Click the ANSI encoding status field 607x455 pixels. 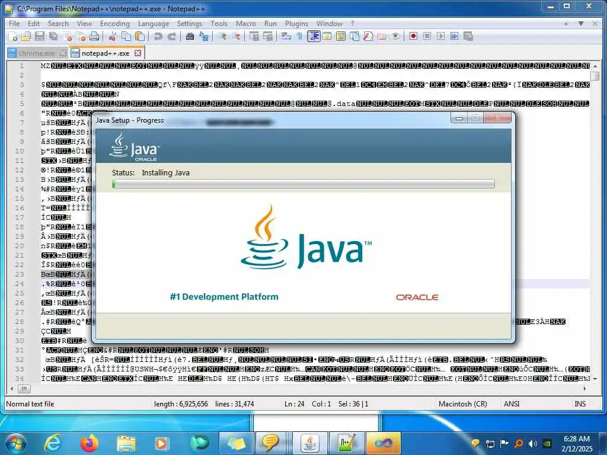coord(512,404)
